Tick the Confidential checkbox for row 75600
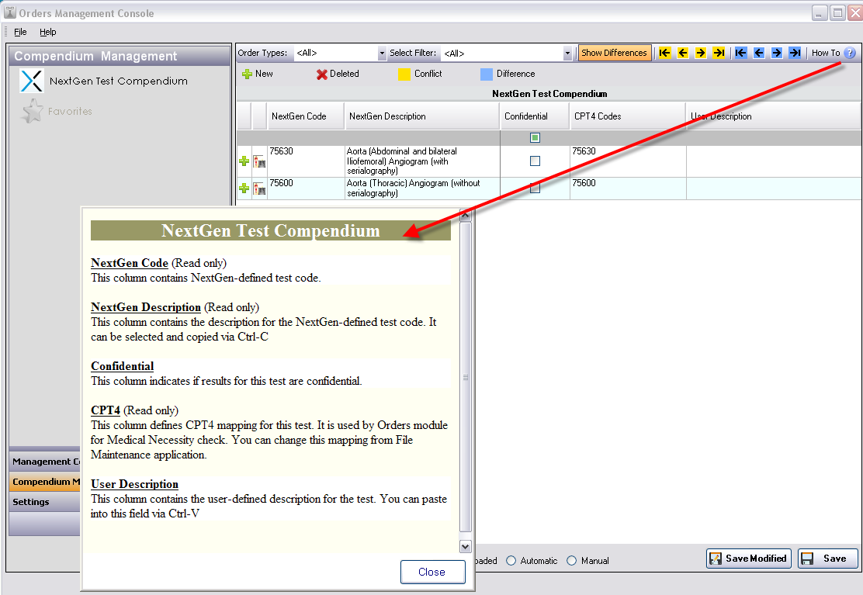 click(x=535, y=188)
